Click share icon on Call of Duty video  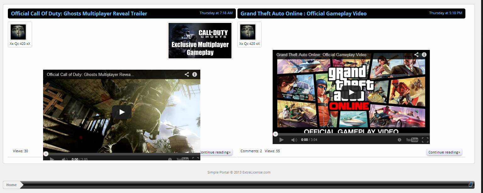[x=187, y=74]
